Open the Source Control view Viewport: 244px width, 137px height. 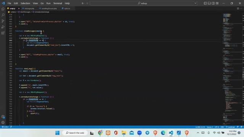(x=3, y=21)
